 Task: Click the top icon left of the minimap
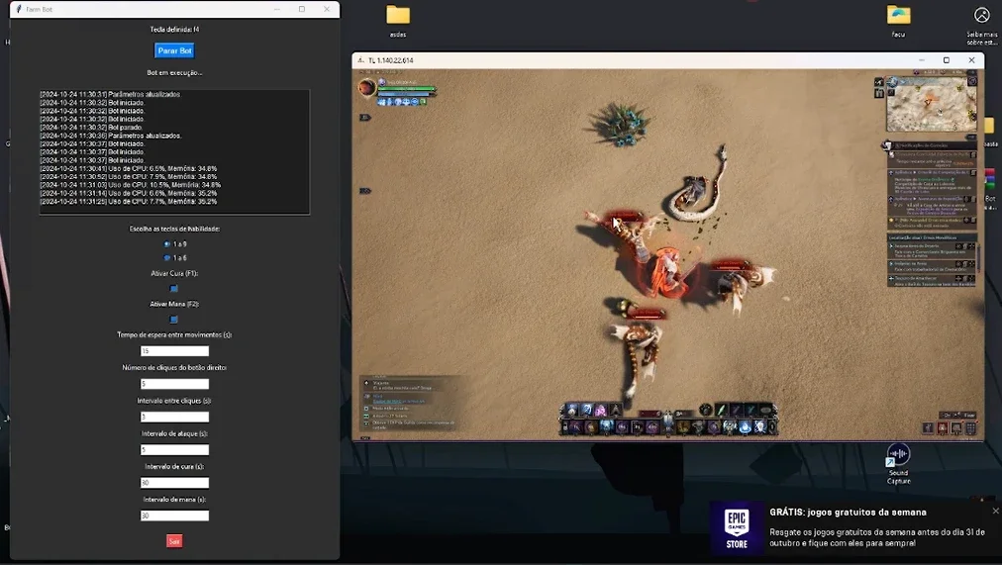tap(879, 82)
